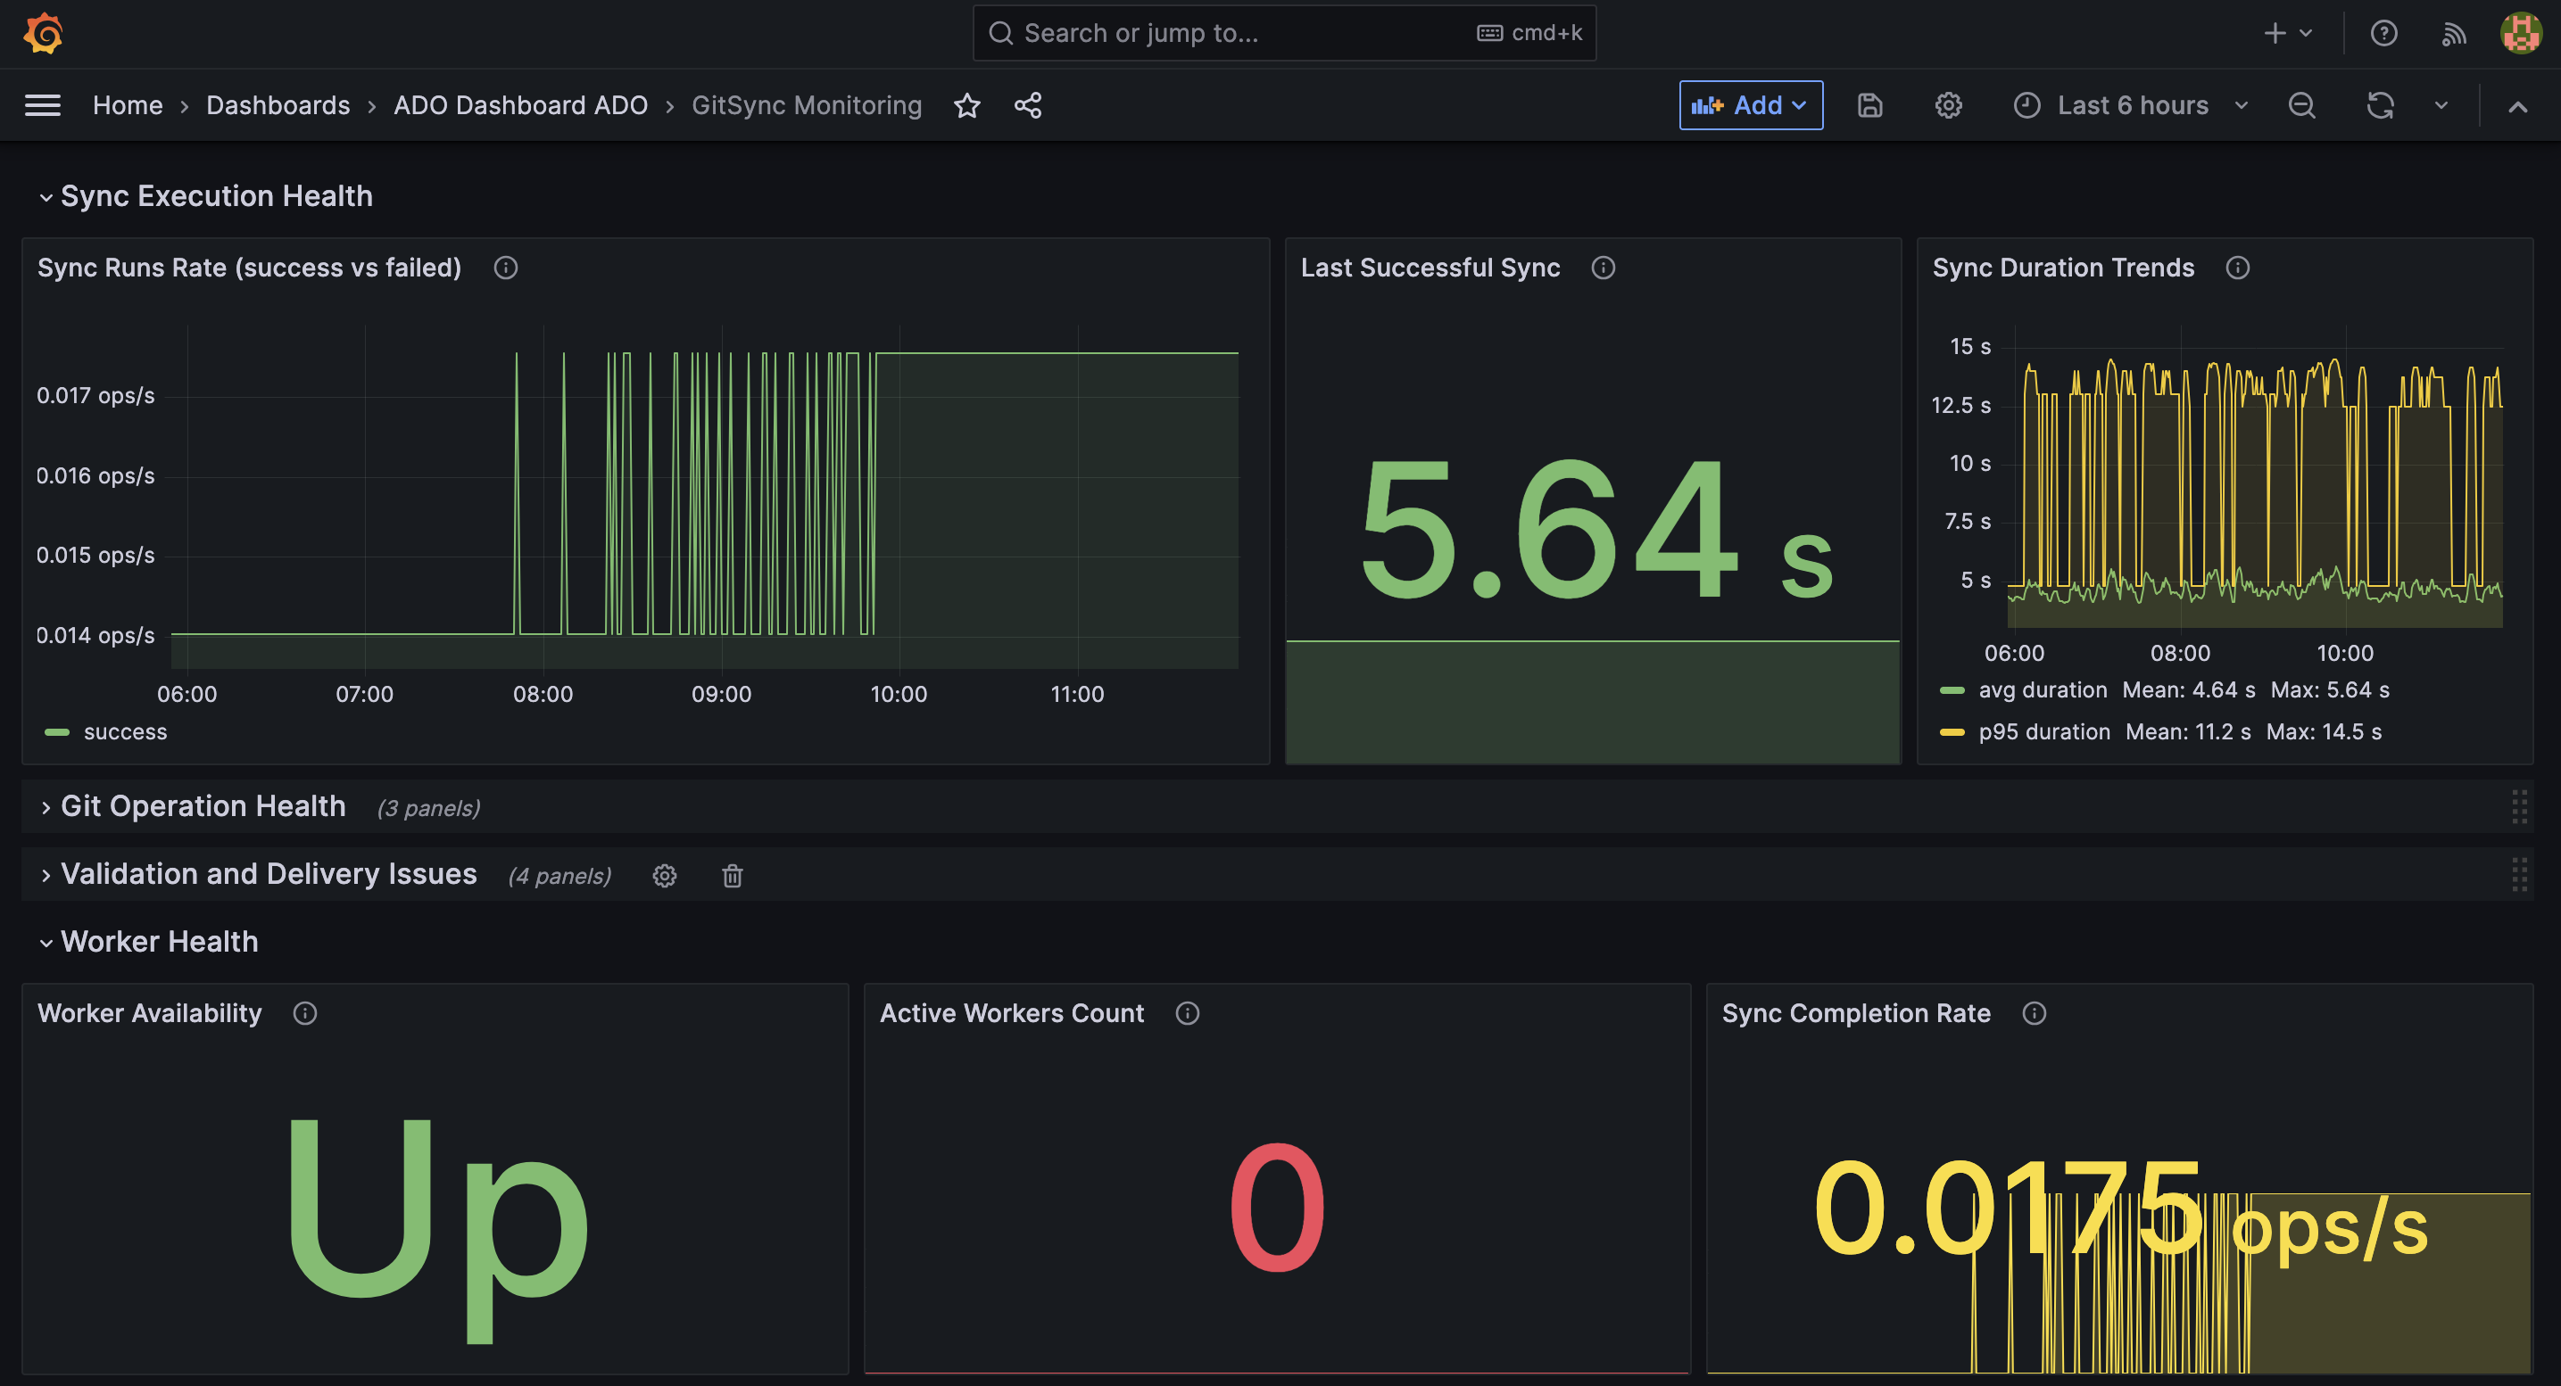Viewport: 2561px width, 1386px height.
Task: Click the green avg duration color swatch
Action: [x=1952, y=690]
